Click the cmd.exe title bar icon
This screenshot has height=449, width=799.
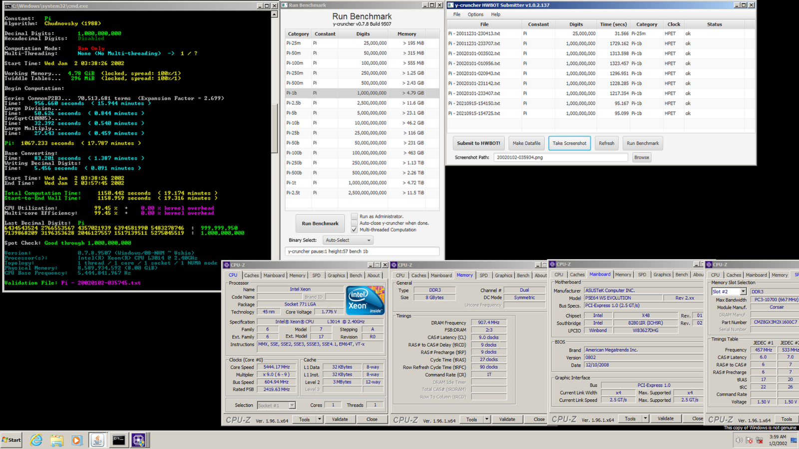point(7,5)
